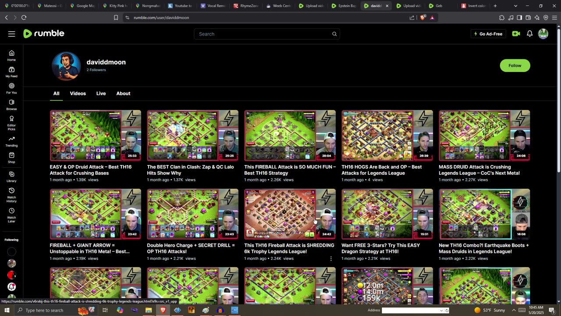561x316 pixels.
Task: Open For You in the sidebar
Action: click(11, 89)
